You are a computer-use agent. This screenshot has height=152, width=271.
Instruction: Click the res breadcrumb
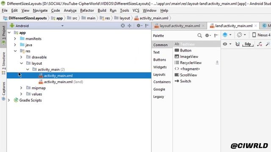pyautogui.click(x=105, y=18)
